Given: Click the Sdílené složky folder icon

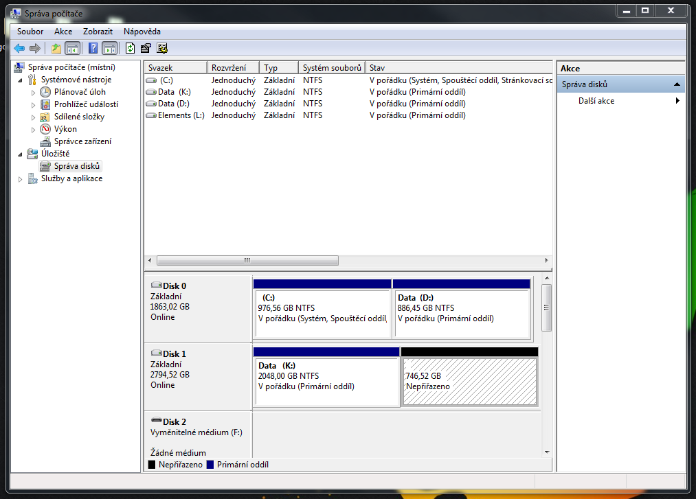Looking at the screenshot, I should (45, 117).
